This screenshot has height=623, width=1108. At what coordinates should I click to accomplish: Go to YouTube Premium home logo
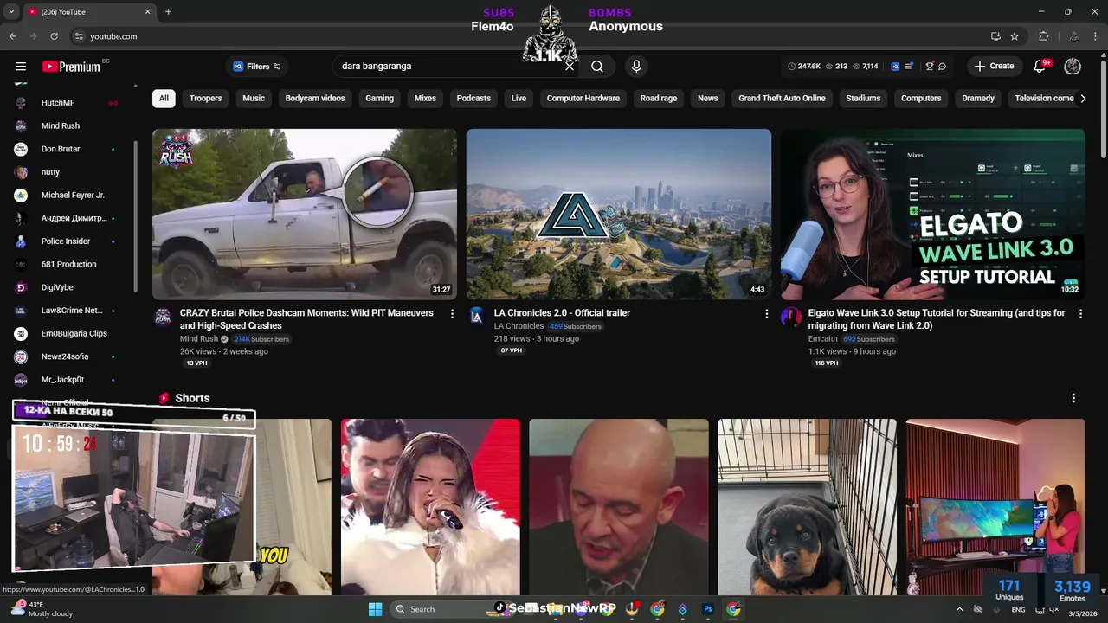[73, 67]
